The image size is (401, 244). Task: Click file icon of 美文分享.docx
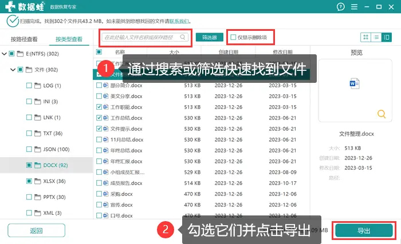tap(106, 96)
